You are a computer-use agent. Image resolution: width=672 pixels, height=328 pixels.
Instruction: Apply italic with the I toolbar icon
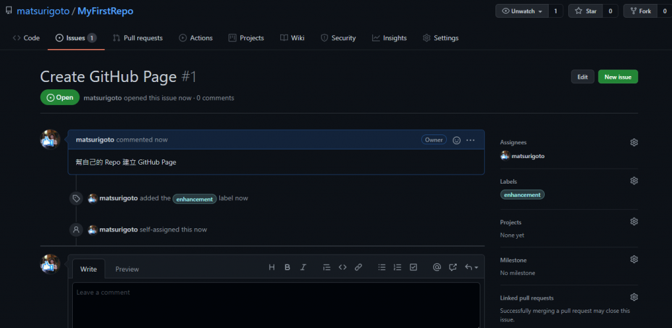click(x=303, y=267)
